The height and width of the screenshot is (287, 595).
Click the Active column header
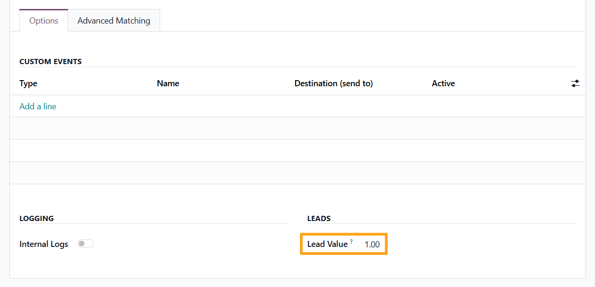pyautogui.click(x=443, y=83)
